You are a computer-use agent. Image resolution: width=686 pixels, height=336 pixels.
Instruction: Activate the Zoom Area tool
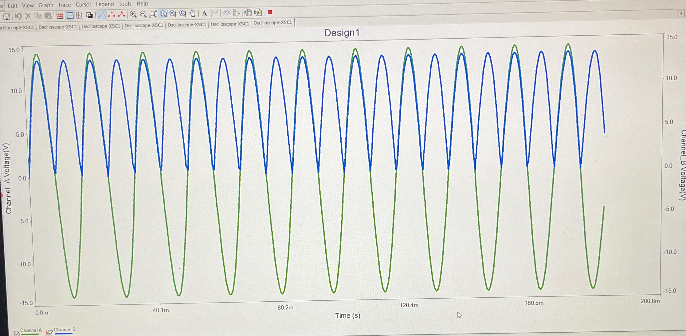[x=152, y=14]
